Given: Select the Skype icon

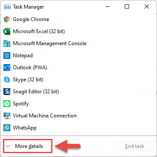Looking at the screenshot, I should [7, 80].
